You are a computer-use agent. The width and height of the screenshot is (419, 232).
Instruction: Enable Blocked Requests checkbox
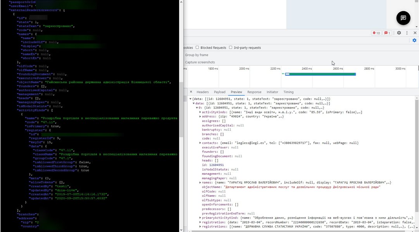[198, 48]
